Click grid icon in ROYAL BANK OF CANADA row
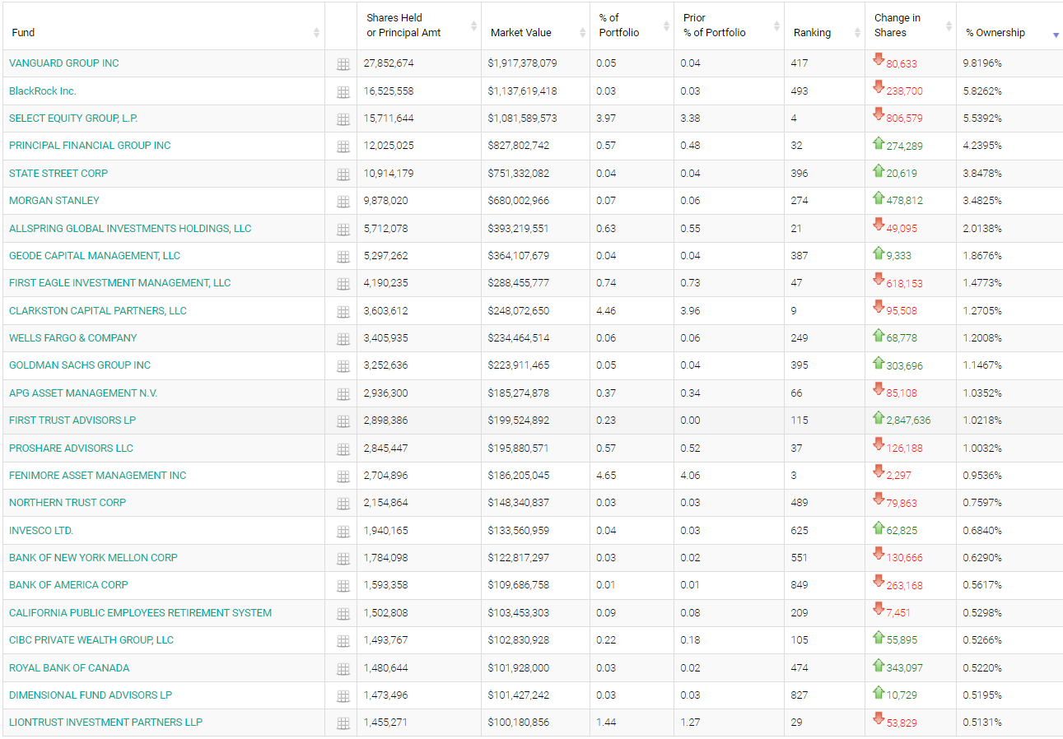The height and width of the screenshot is (739, 1063). pyautogui.click(x=343, y=669)
